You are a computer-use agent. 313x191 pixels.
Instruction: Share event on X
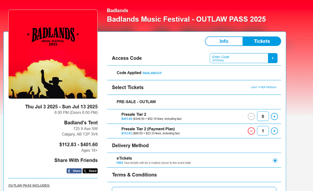click(90, 171)
